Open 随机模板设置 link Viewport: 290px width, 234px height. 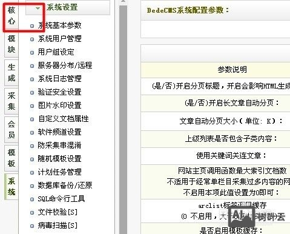point(59,159)
